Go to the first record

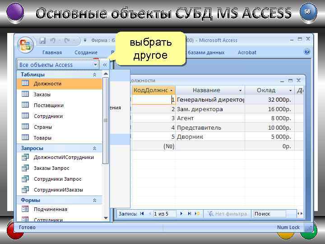(142, 213)
